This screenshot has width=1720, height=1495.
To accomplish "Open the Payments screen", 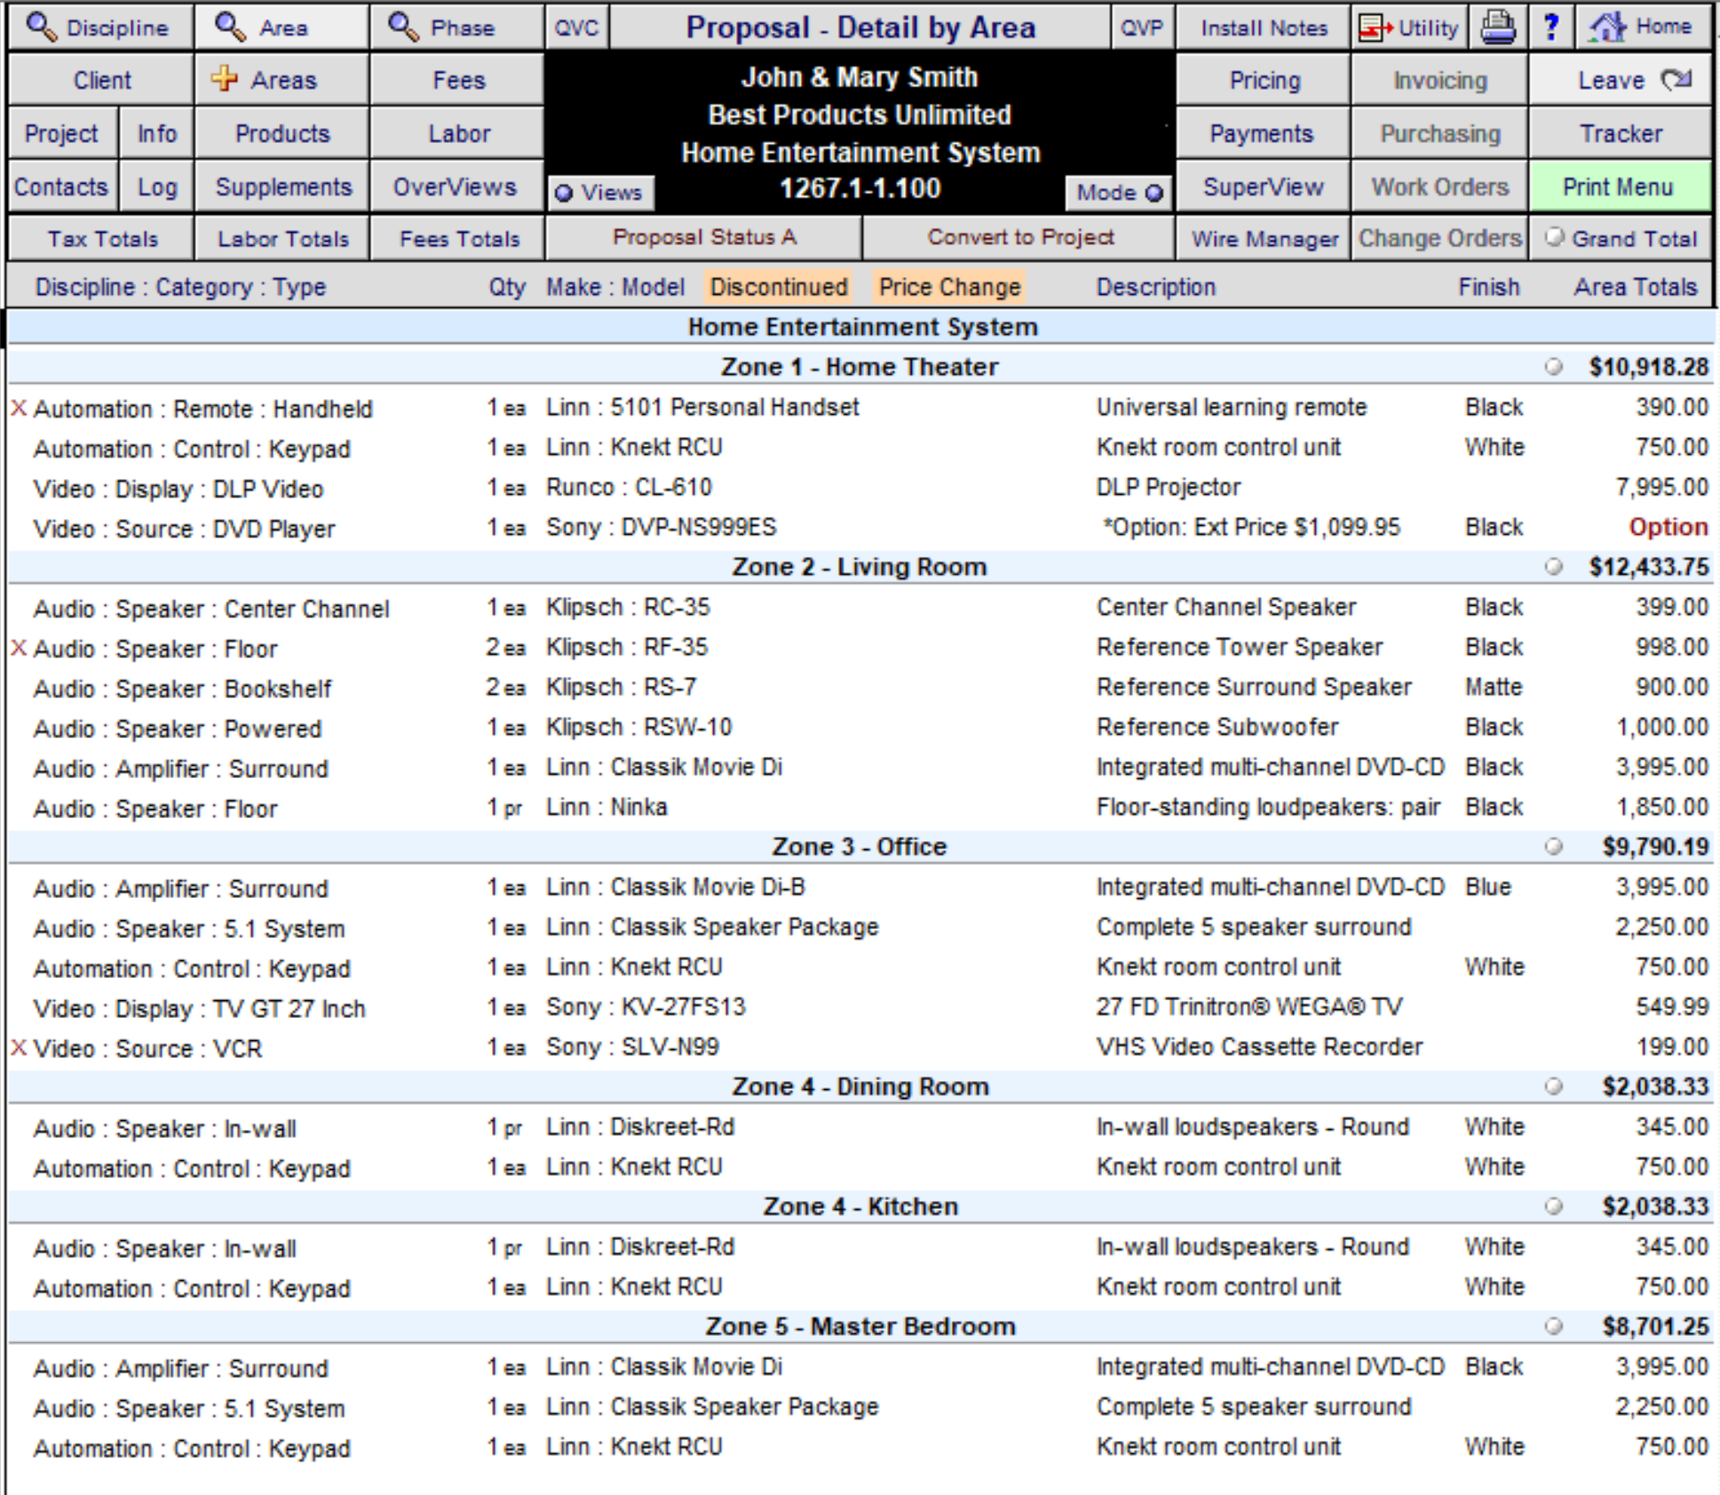I will (1263, 133).
